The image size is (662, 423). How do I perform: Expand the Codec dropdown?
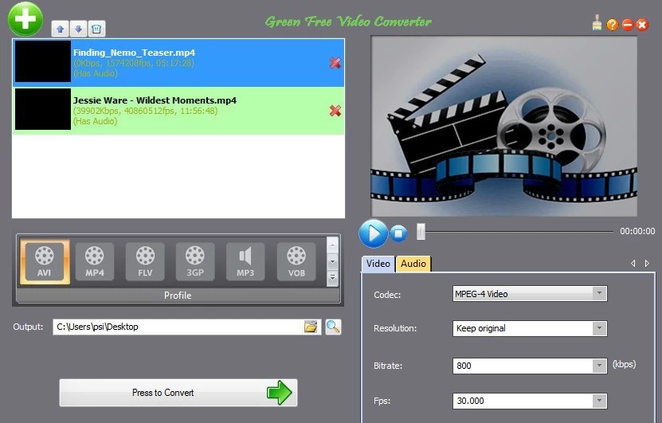[599, 294]
